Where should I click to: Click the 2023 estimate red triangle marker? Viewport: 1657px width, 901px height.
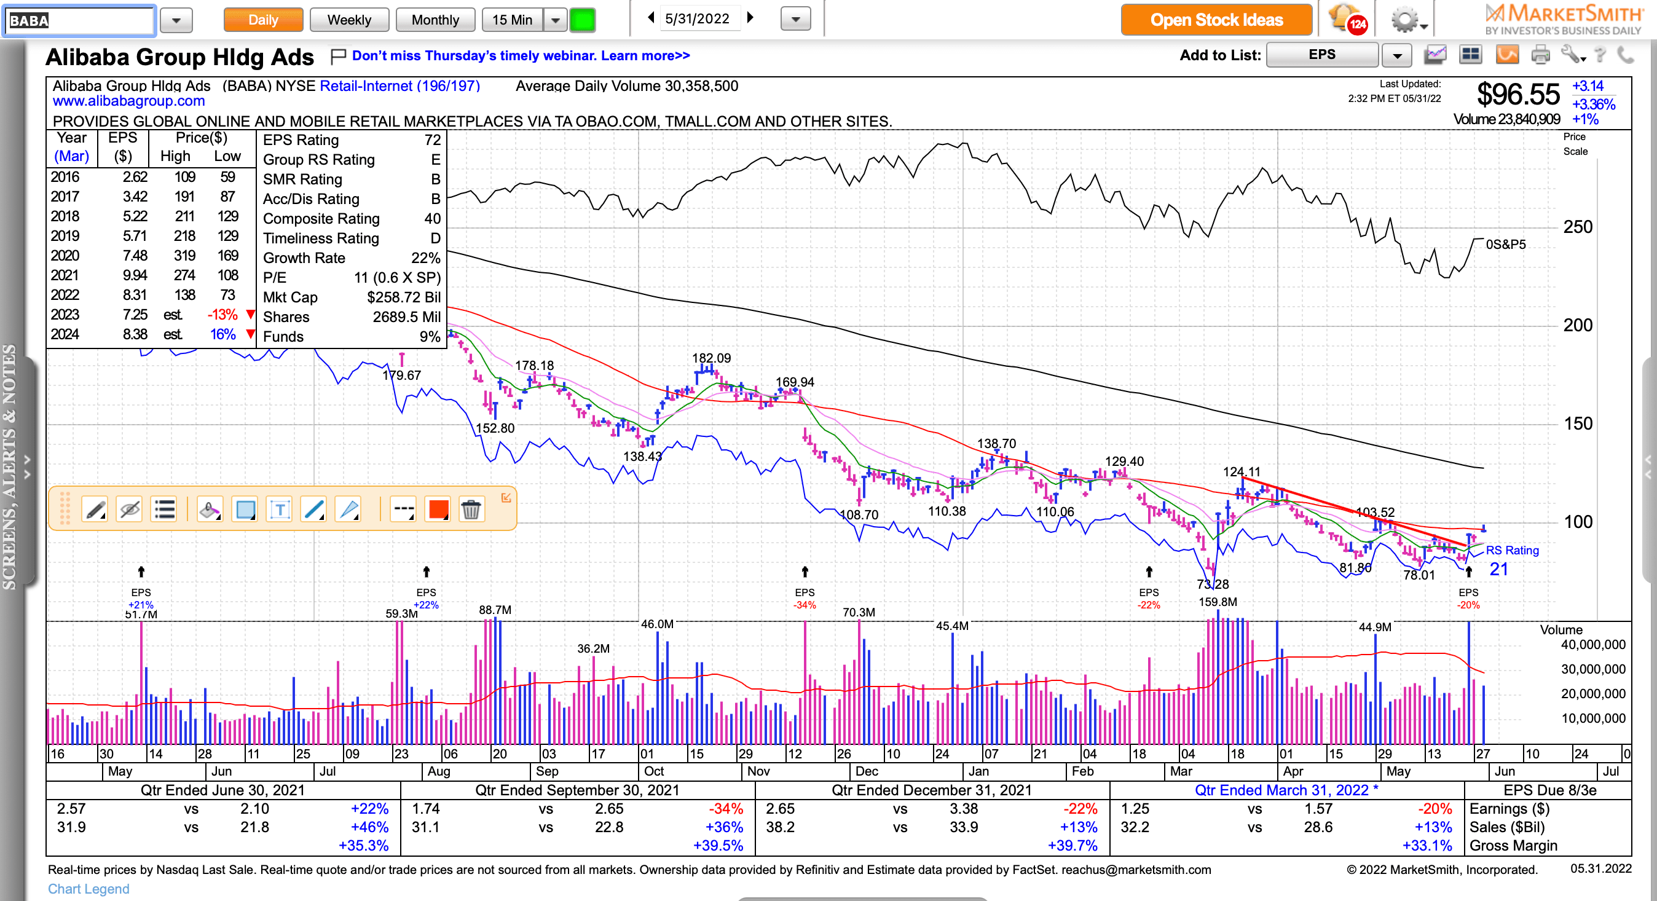pyautogui.click(x=251, y=315)
